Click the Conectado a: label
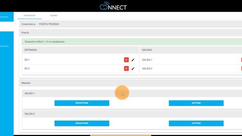Image resolution: width=242 pixels, height=136 pixels. tap(29, 24)
